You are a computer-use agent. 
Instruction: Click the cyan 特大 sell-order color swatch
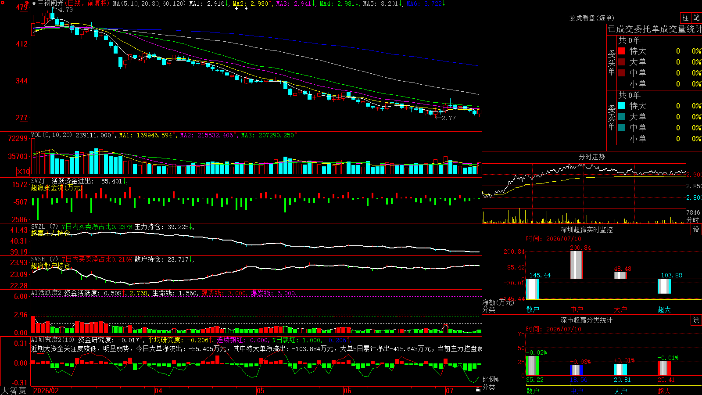[621, 106]
